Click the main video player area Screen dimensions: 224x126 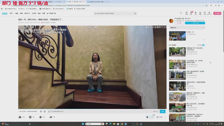tap(92, 67)
